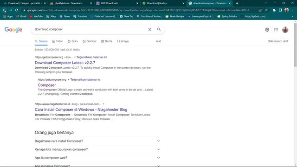Switch to the Download Laragon tab

coord(24,3)
